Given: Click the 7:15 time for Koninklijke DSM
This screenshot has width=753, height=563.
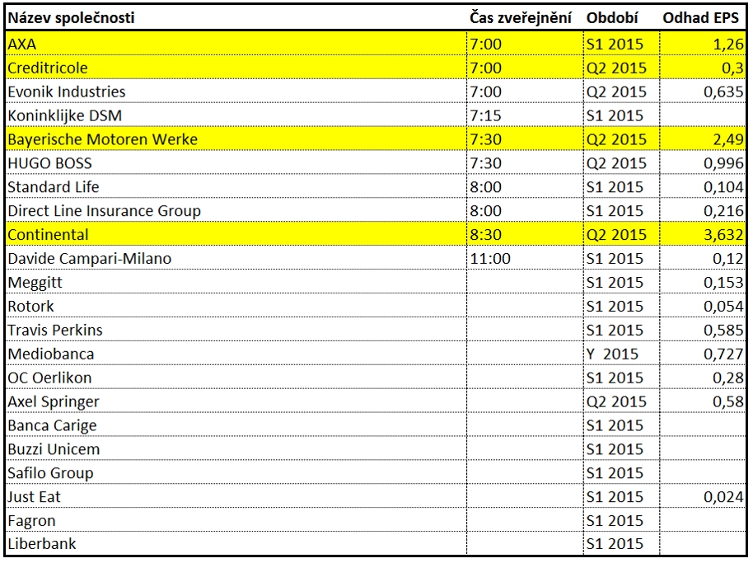Looking at the screenshot, I should pyautogui.click(x=485, y=115).
